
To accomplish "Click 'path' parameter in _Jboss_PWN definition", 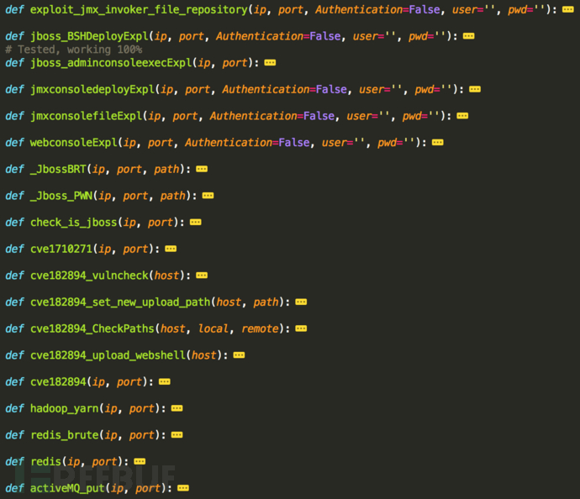I will (x=173, y=196).
